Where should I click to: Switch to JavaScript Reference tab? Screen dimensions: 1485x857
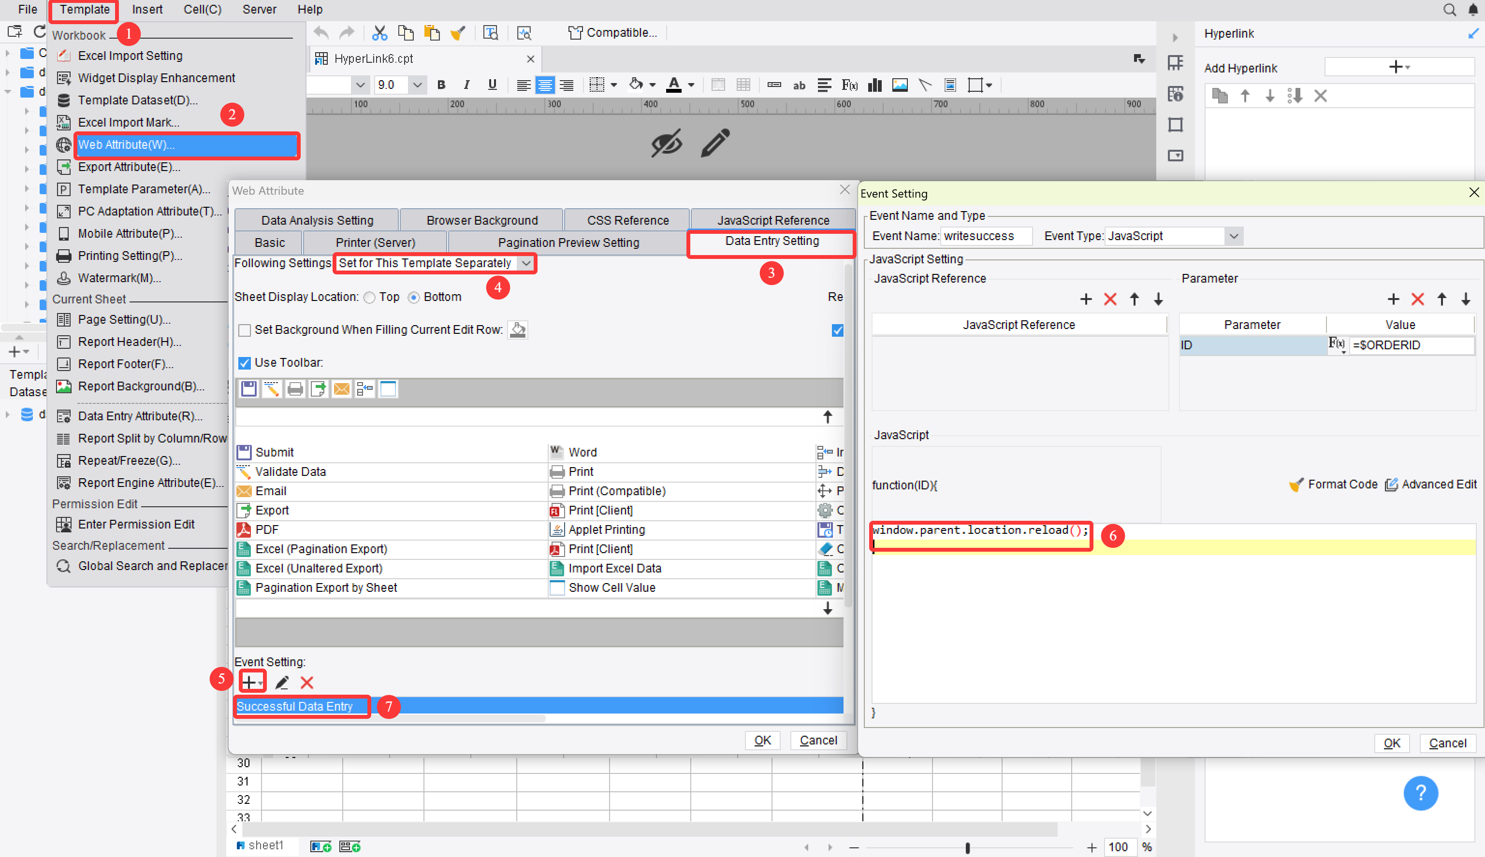pos(772,220)
